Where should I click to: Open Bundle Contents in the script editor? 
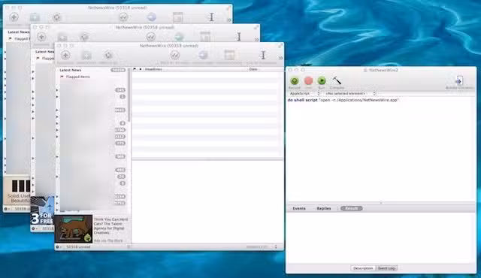click(x=459, y=81)
